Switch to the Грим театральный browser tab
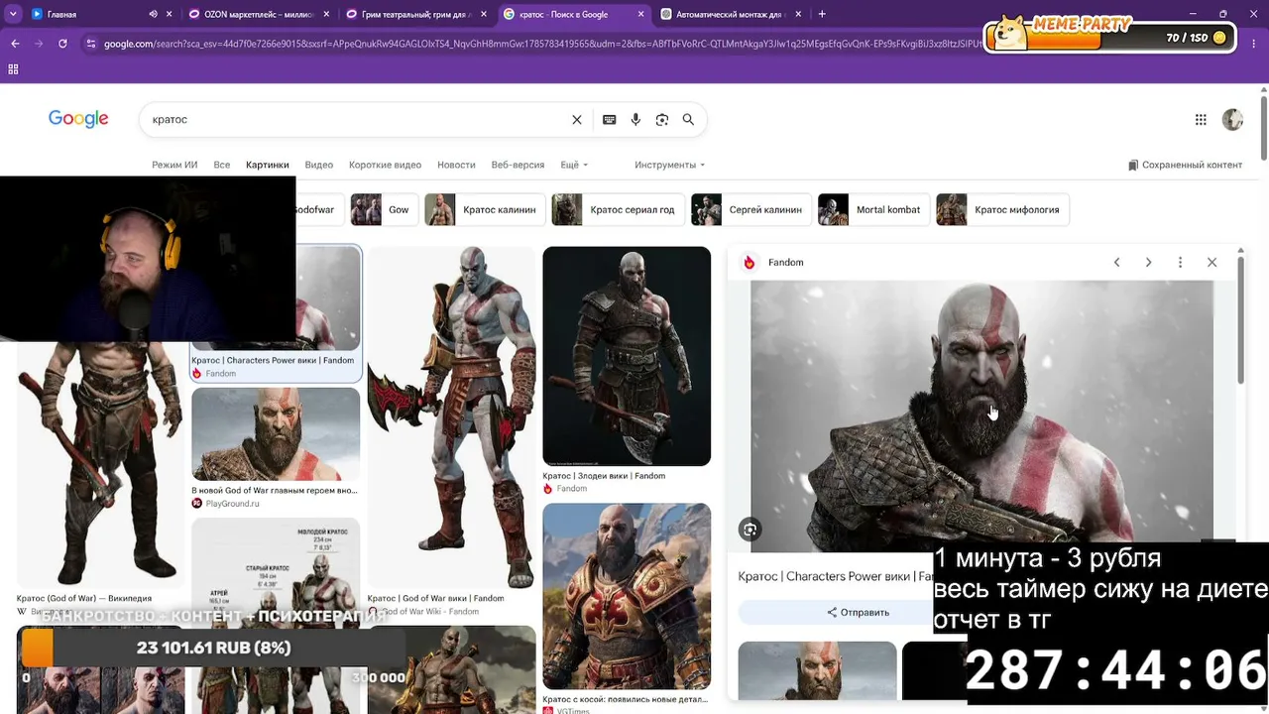1269x714 pixels. (x=416, y=14)
